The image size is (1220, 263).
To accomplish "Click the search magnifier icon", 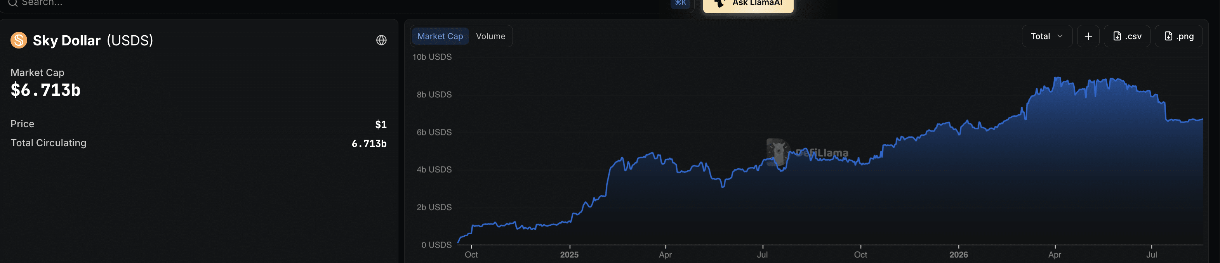I will (13, 3).
